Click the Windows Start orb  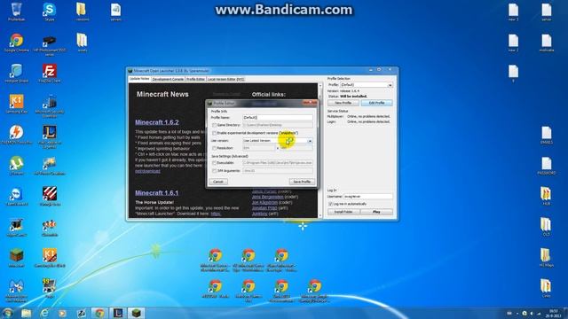click(8, 313)
